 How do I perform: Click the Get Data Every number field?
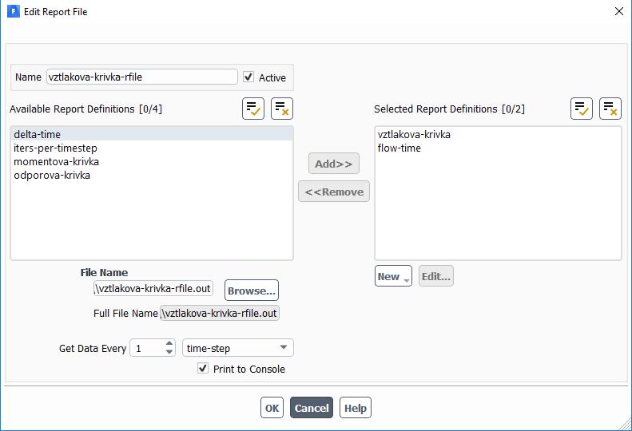148,348
